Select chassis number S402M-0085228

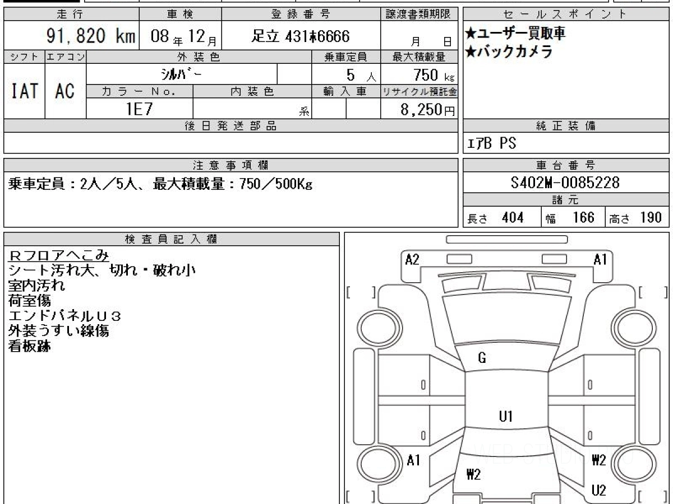tap(566, 183)
